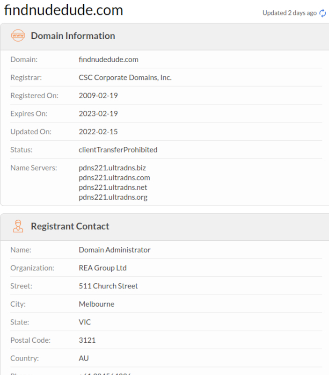Click the findnudedude.com page heading

(64, 10)
